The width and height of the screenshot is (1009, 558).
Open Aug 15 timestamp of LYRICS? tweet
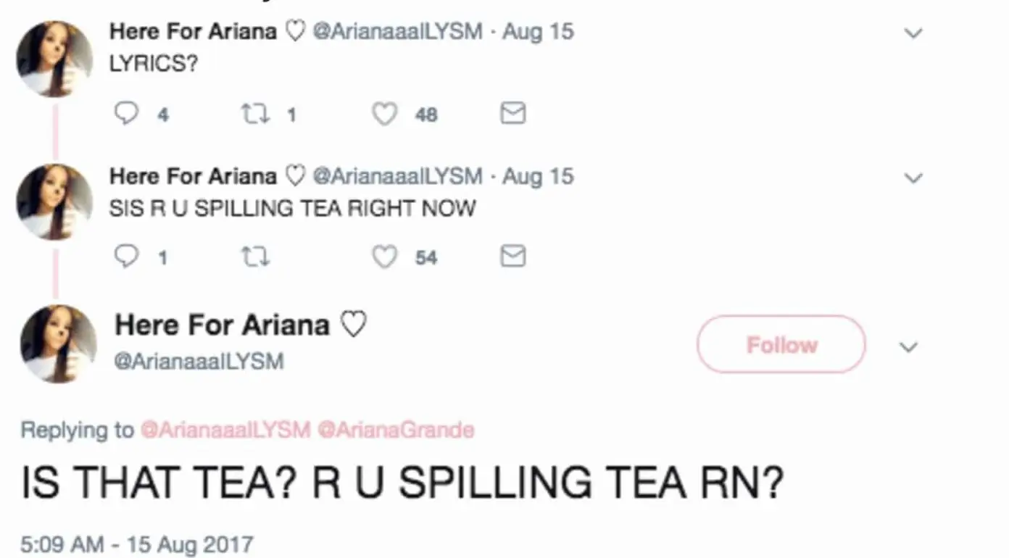point(537,32)
